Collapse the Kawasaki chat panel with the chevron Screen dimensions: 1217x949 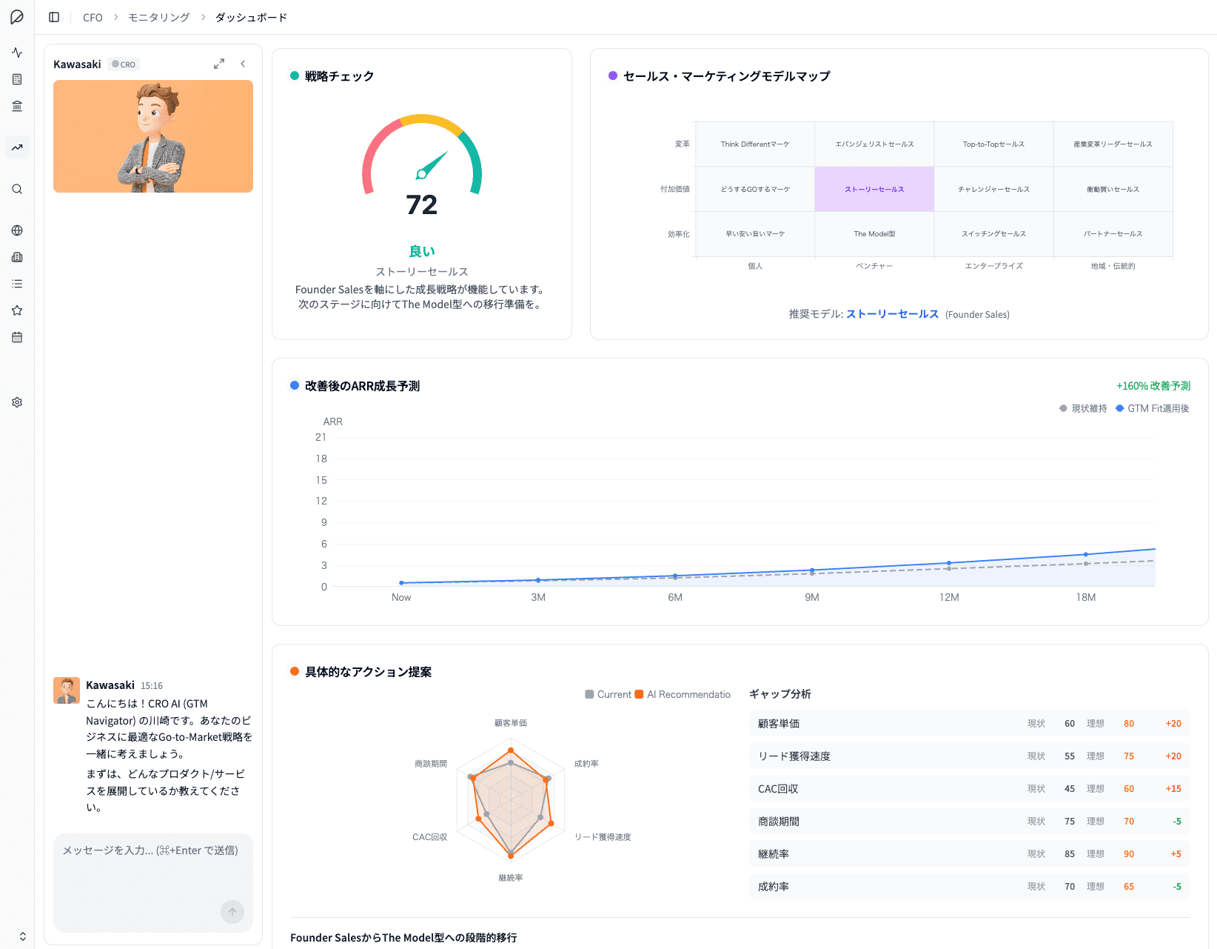[x=243, y=64]
